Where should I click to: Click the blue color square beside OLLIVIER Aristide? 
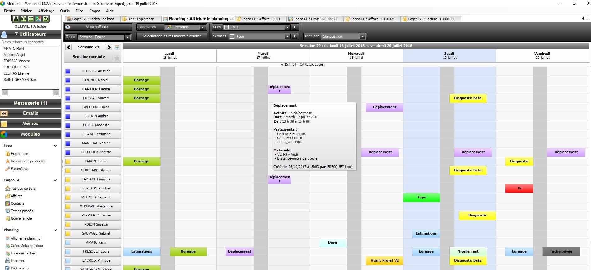coord(68,71)
